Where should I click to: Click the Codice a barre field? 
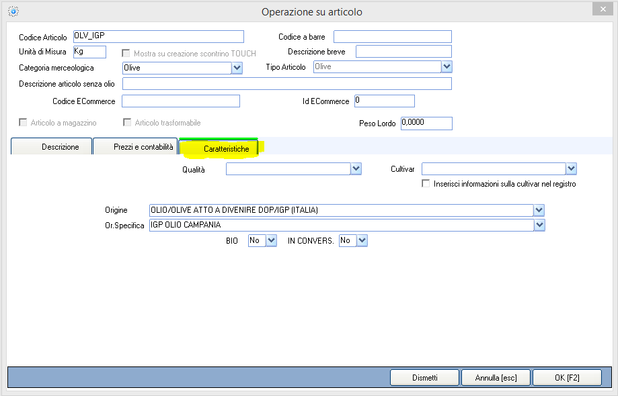(393, 36)
